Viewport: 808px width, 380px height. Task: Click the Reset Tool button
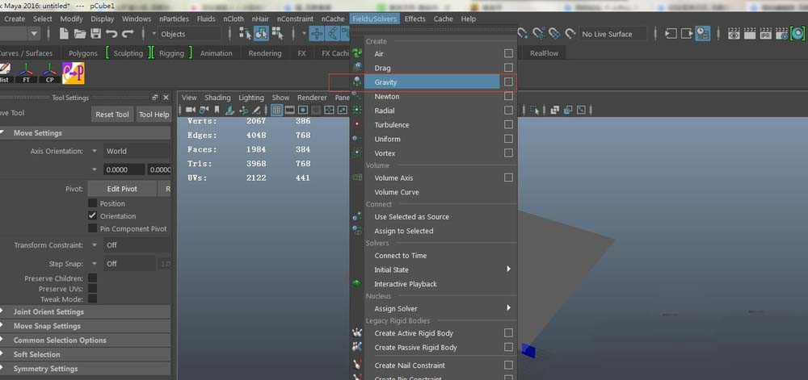pos(112,114)
